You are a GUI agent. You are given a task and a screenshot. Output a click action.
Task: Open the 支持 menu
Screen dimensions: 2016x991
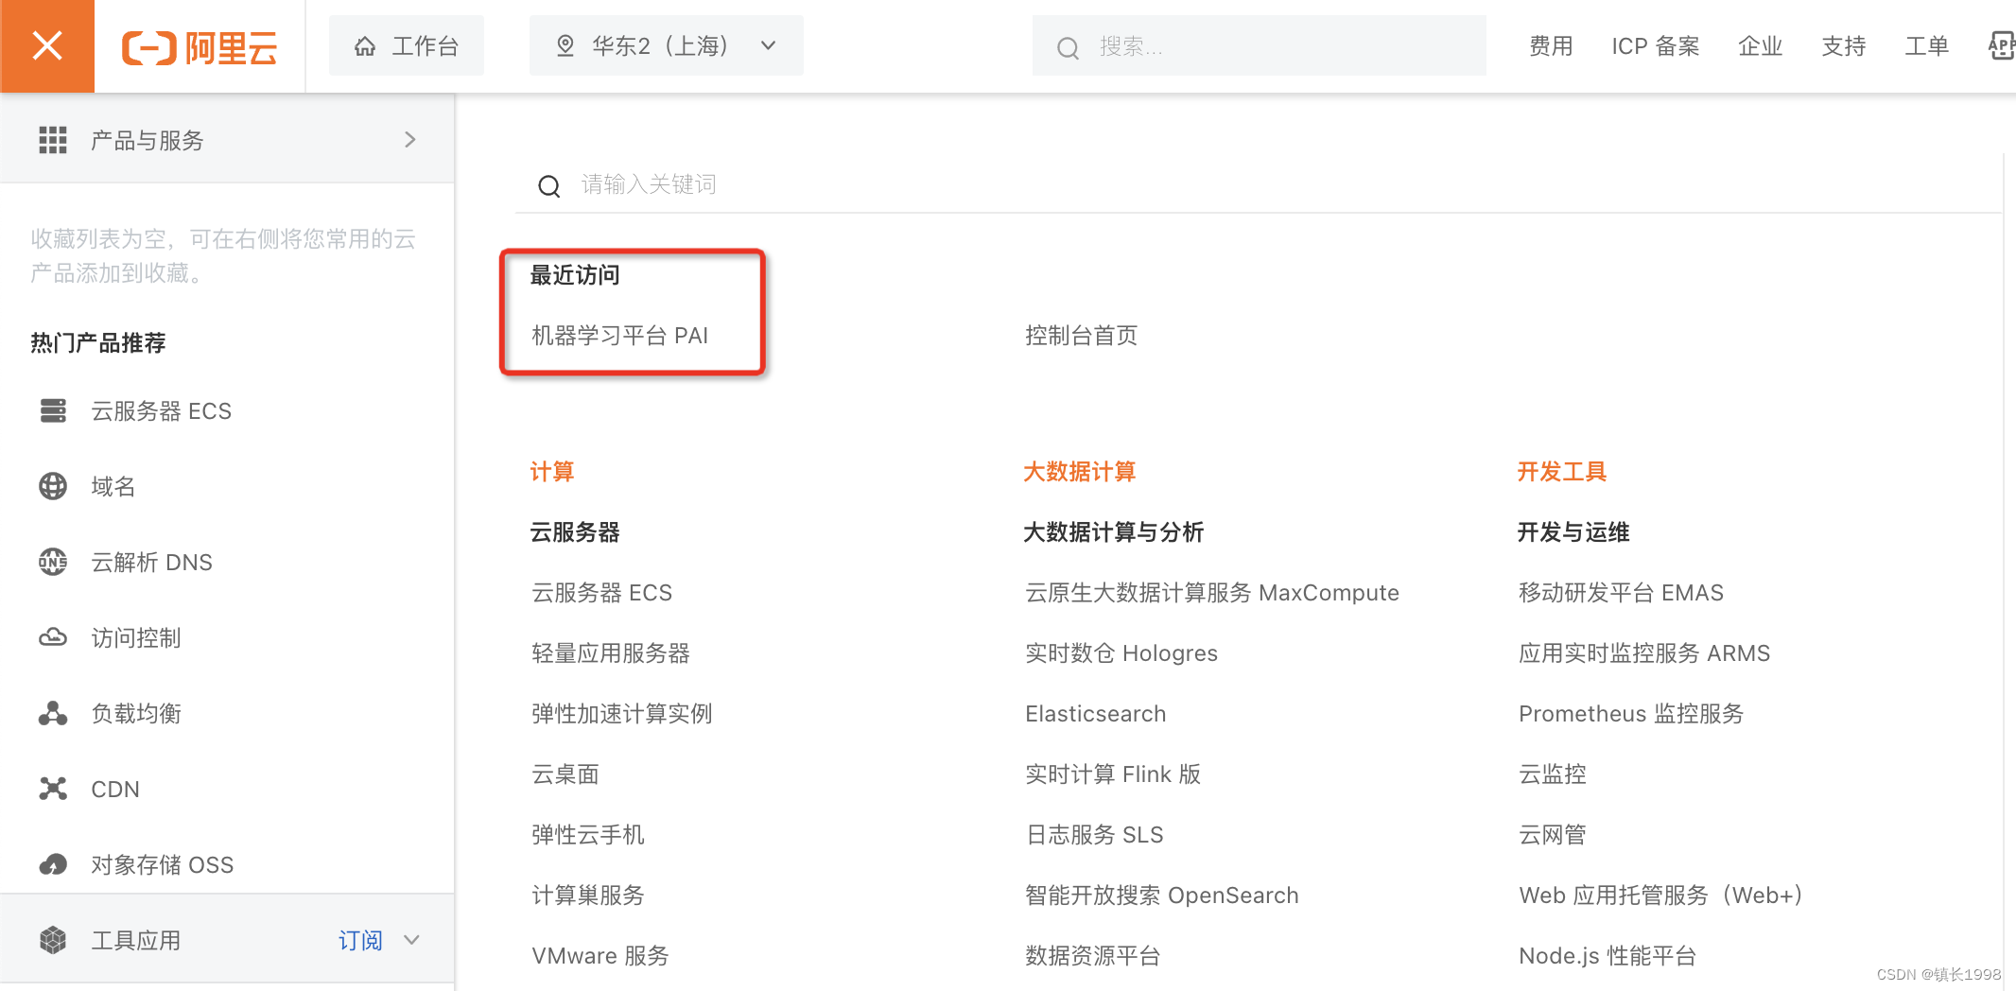click(1844, 46)
